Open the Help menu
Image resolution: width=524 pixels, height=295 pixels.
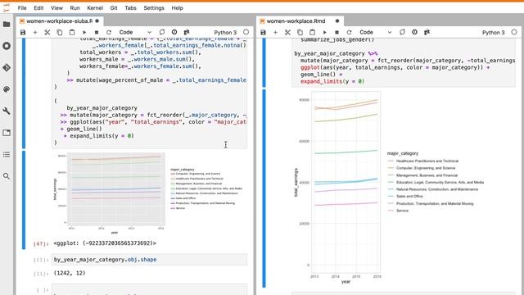177,7
